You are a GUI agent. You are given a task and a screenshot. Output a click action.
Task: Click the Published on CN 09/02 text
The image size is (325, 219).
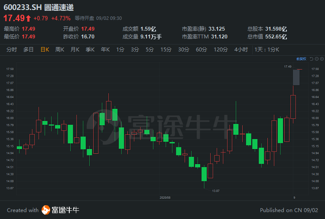coord(289,210)
